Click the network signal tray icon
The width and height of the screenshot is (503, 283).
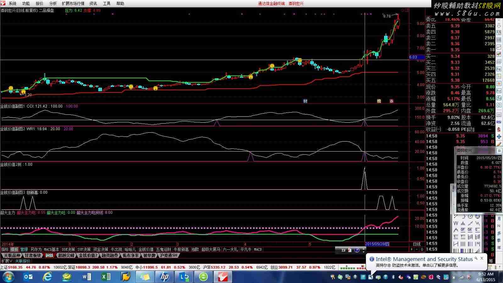[461, 277]
